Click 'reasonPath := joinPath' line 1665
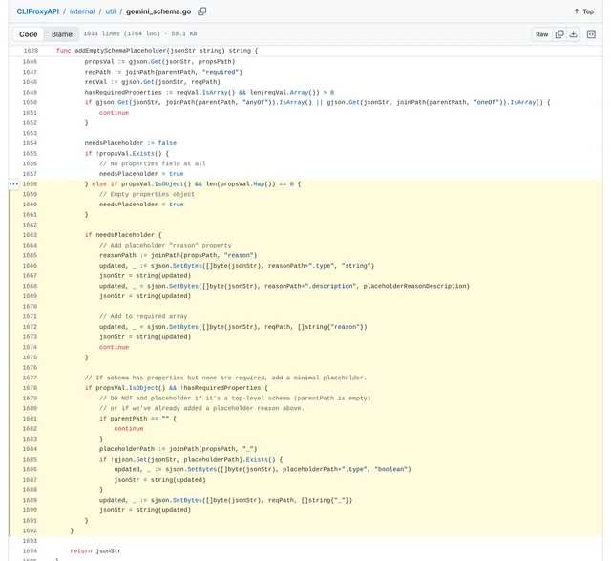611x561 pixels. 179,255
